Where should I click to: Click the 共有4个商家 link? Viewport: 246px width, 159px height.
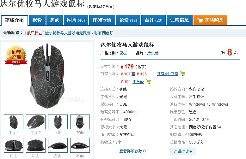pos(168,74)
